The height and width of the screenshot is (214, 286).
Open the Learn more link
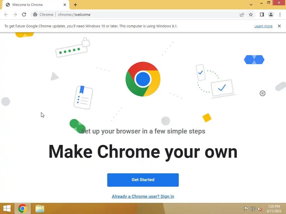[263, 26]
